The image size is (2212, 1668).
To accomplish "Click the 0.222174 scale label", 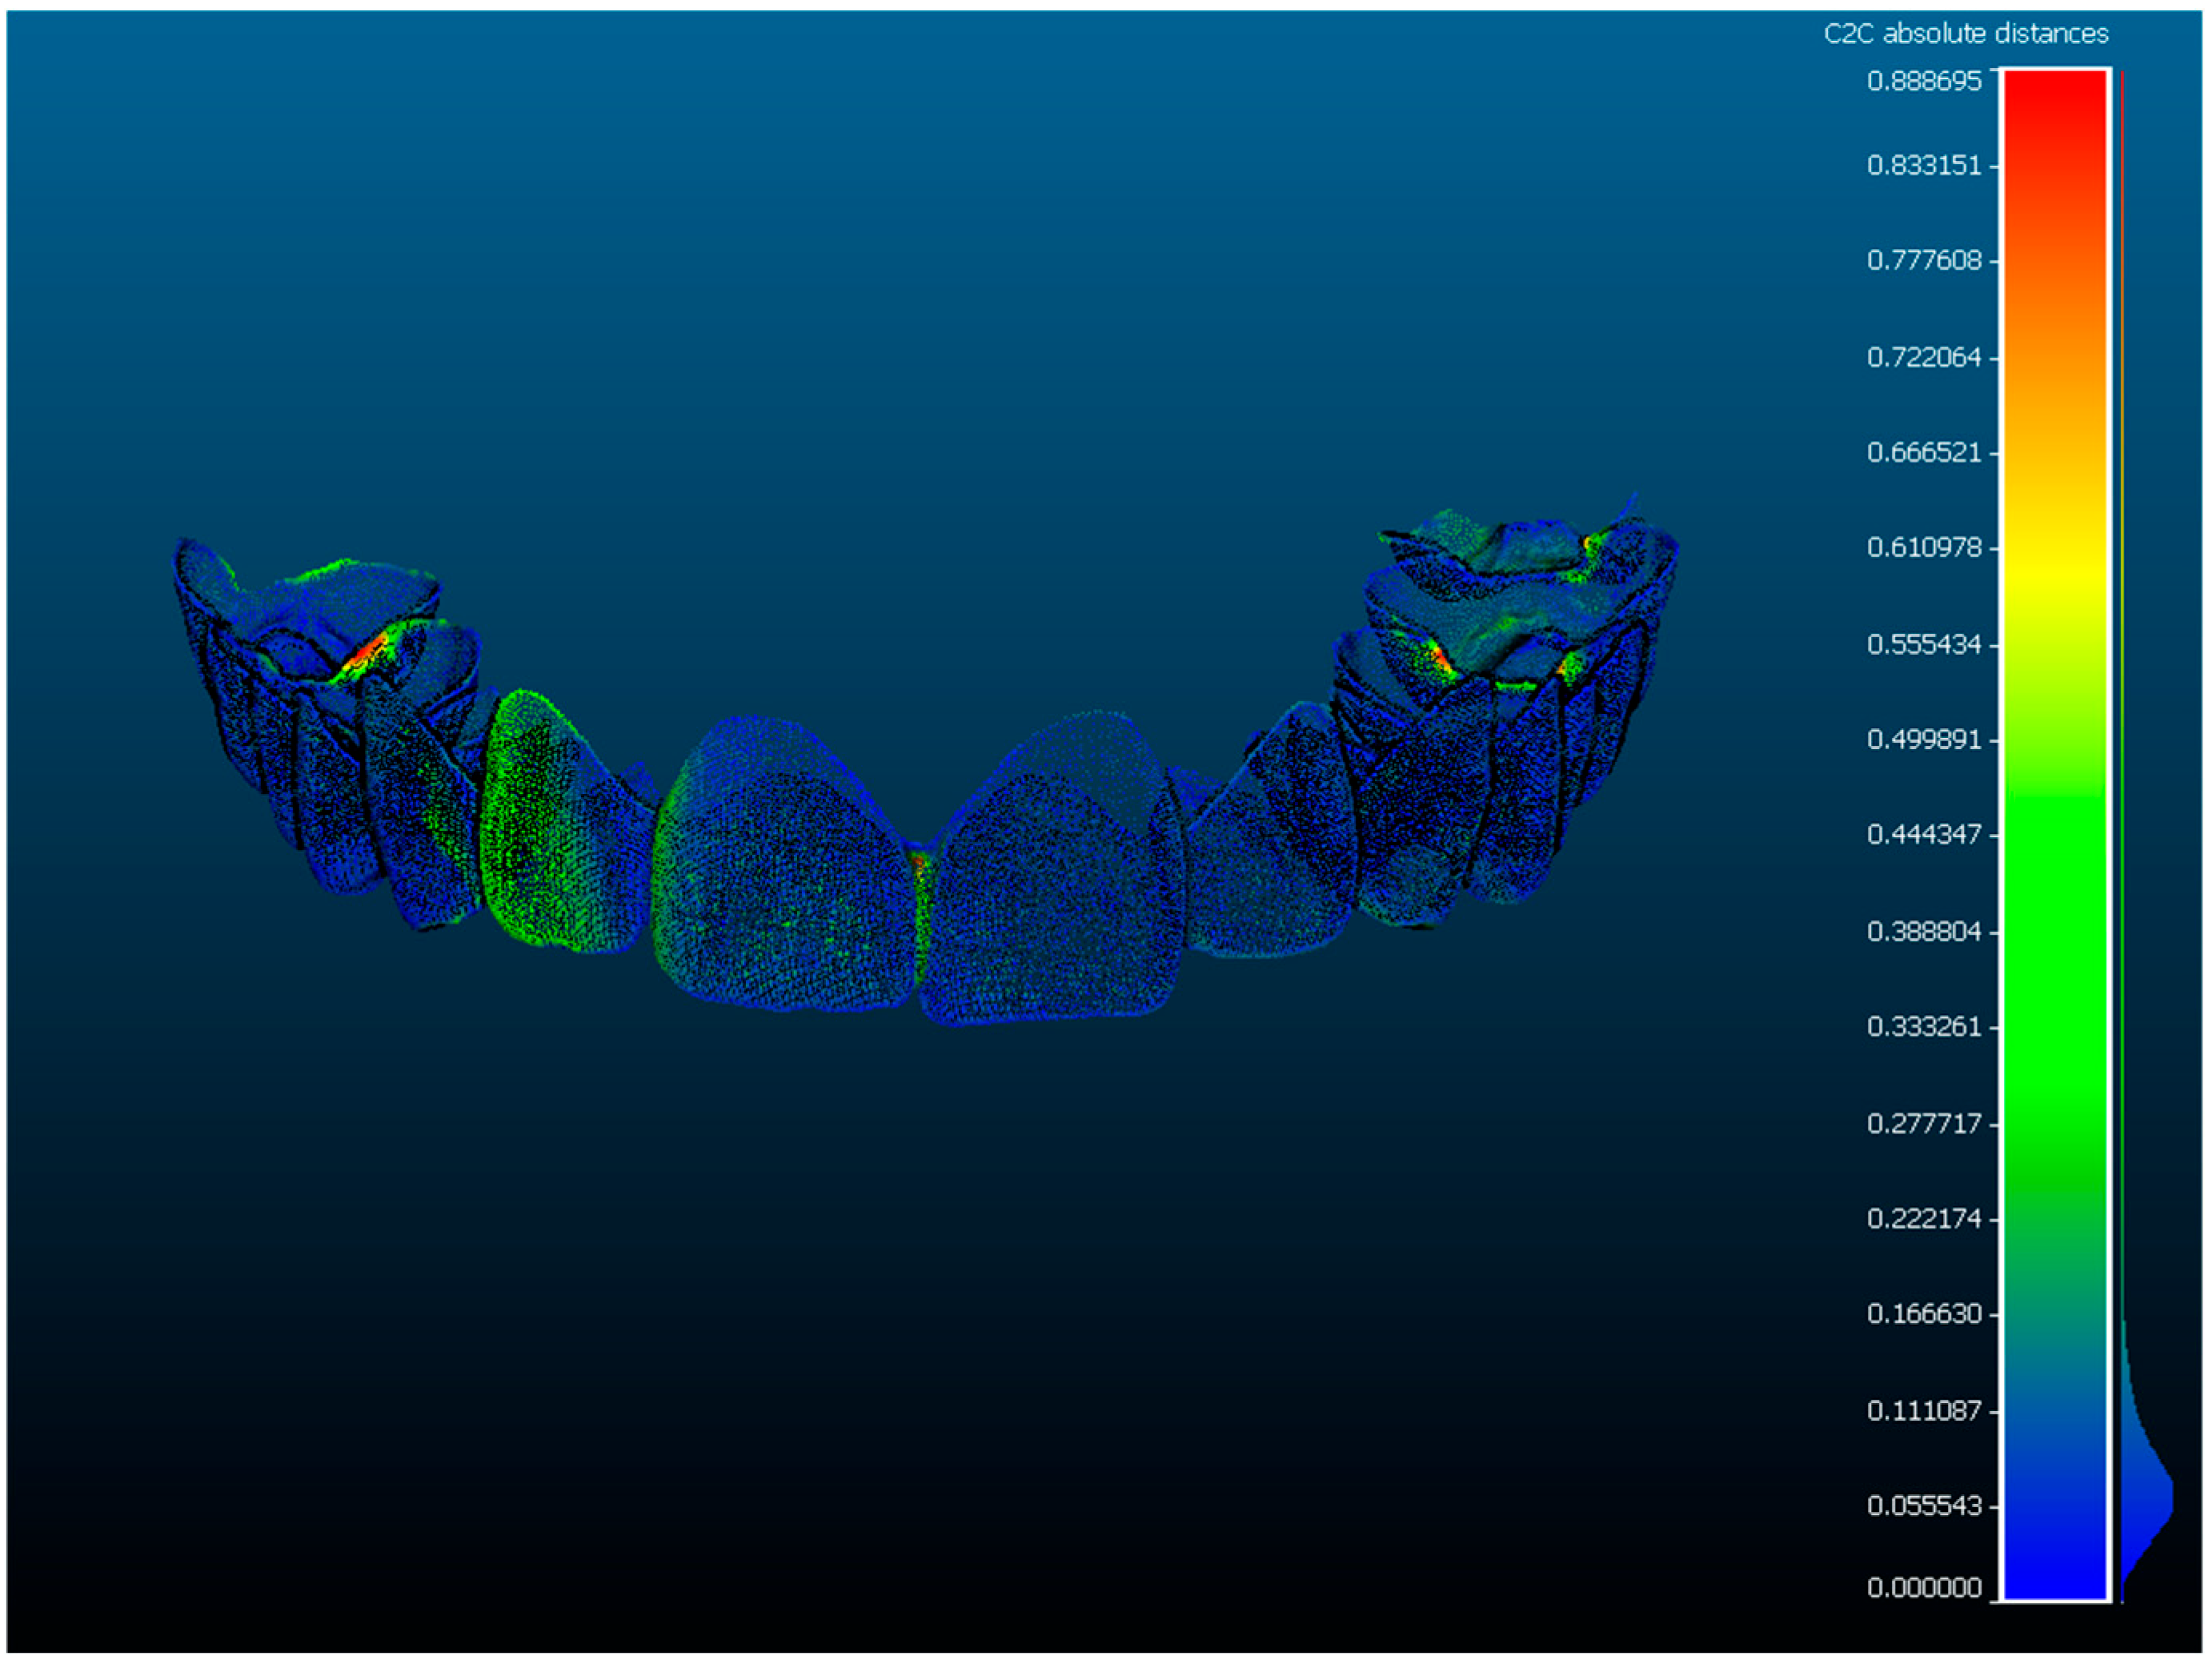I will [1923, 1218].
